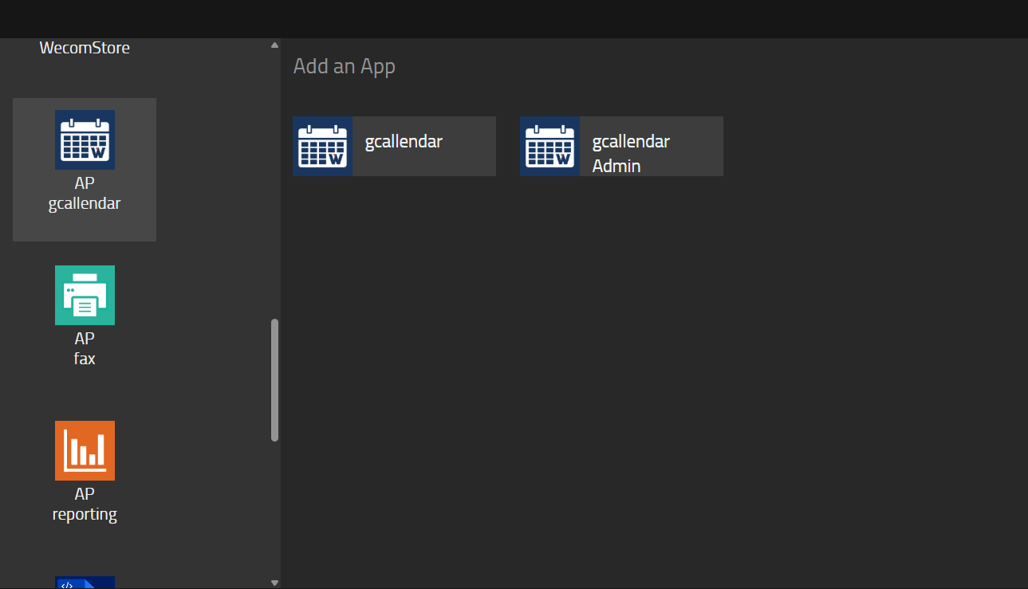Select the AP fax printer icon

pyautogui.click(x=85, y=295)
